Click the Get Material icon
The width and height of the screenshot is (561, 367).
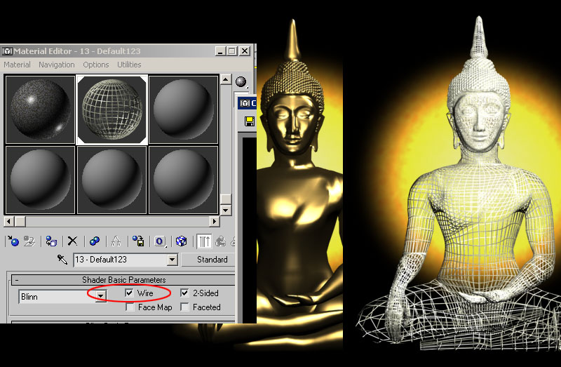coord(13,241)
